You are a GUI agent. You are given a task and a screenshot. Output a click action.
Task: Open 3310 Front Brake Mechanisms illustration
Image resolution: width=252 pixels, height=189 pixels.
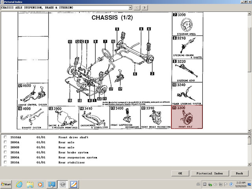pos(156,117)
